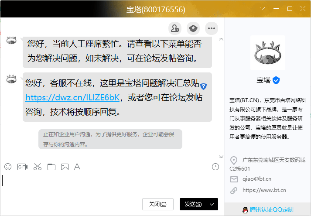
Task: Maximize the chat window
Action: pos(290,9)
